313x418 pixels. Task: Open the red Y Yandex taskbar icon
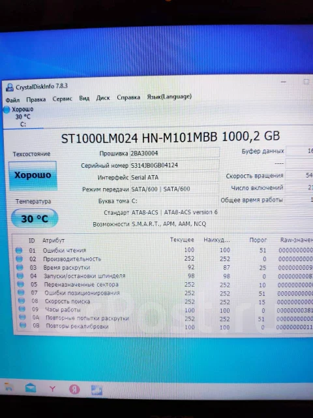(x=52, y=389)
